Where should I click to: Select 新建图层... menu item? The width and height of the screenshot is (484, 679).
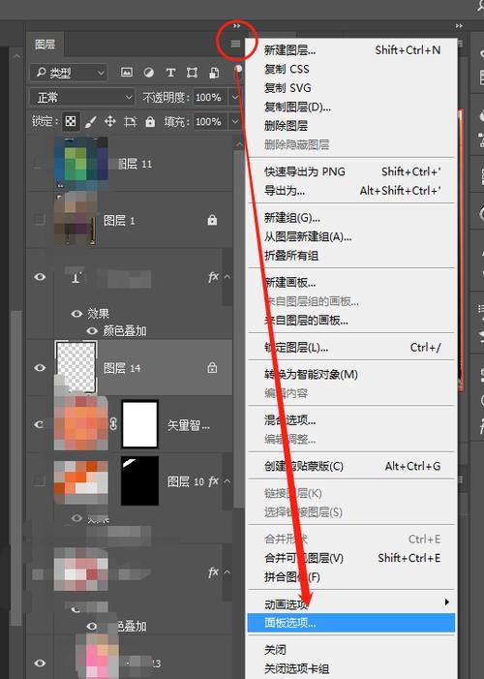coord(351,50)
